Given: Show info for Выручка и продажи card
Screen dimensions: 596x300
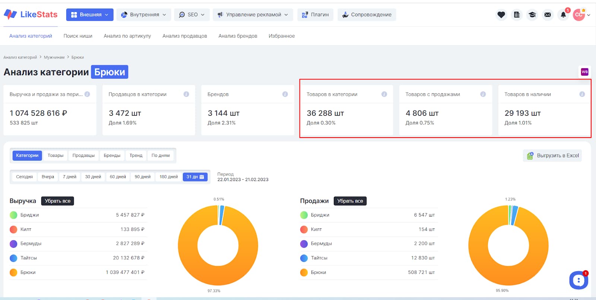Looking at the screenshot, I should tap(87, 94).
